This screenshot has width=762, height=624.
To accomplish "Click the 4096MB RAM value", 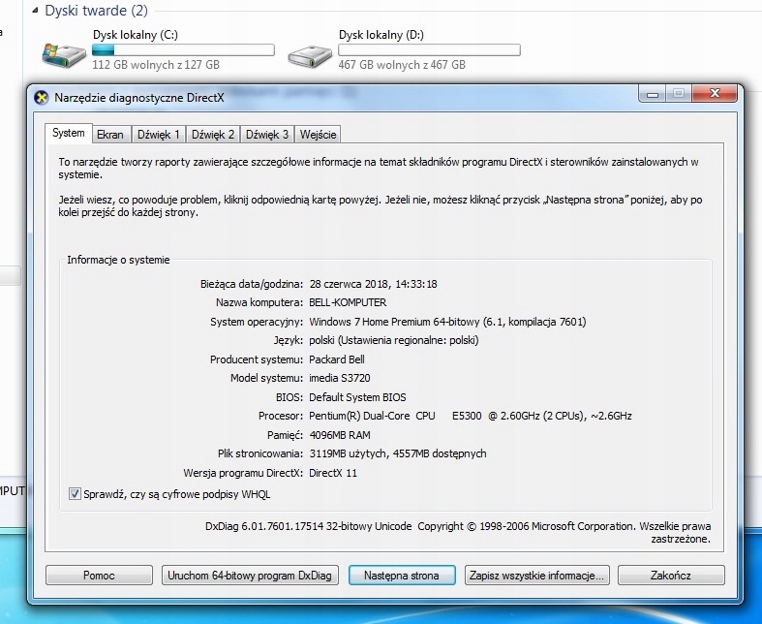I will 340,435.
